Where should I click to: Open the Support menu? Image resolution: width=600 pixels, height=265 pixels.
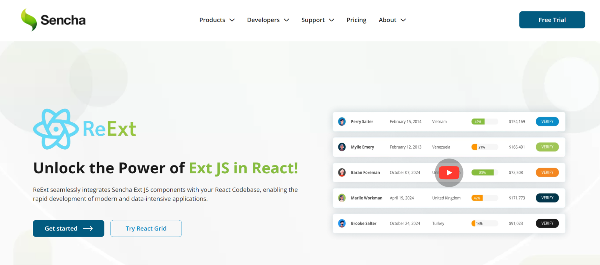click(318, 20)
